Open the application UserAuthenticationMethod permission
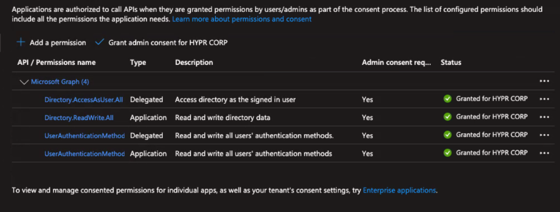The image size is (560, 212). coord(85,154)
